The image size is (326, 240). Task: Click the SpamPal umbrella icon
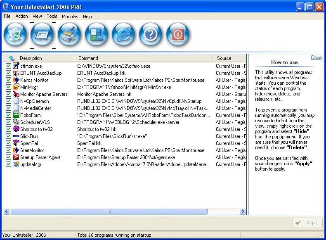(x=16, y=143)
